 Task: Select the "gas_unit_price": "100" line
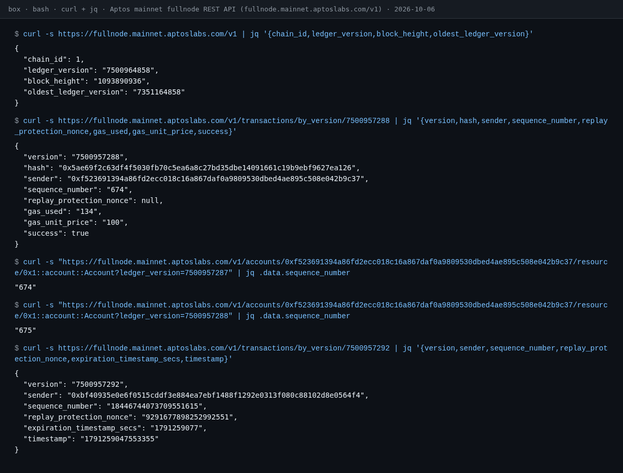coord(76,222)
